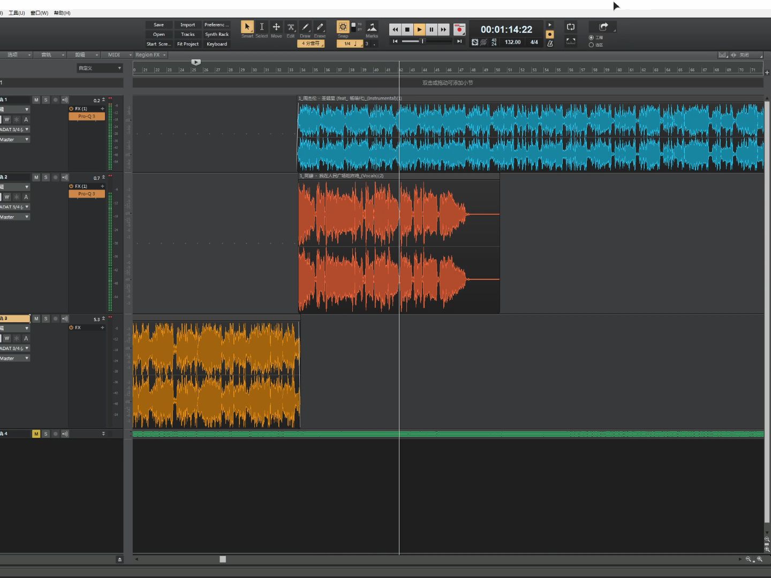Toggle the Loop on/off icon
The height and width of the screenshot is (578, 771).
tap(571, 27)
